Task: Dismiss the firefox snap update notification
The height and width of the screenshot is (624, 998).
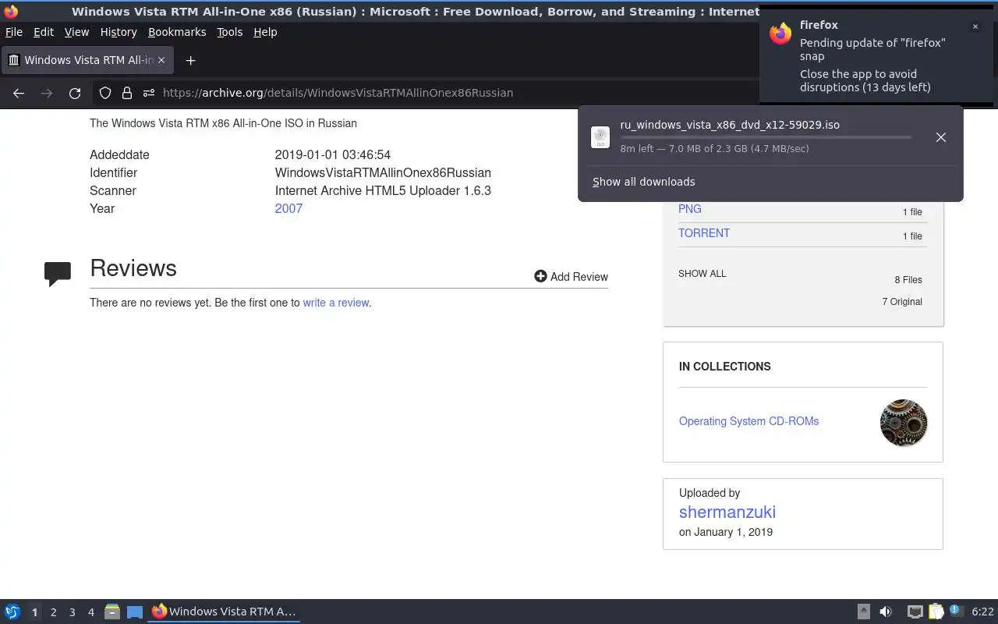Action: pos(975,27)
